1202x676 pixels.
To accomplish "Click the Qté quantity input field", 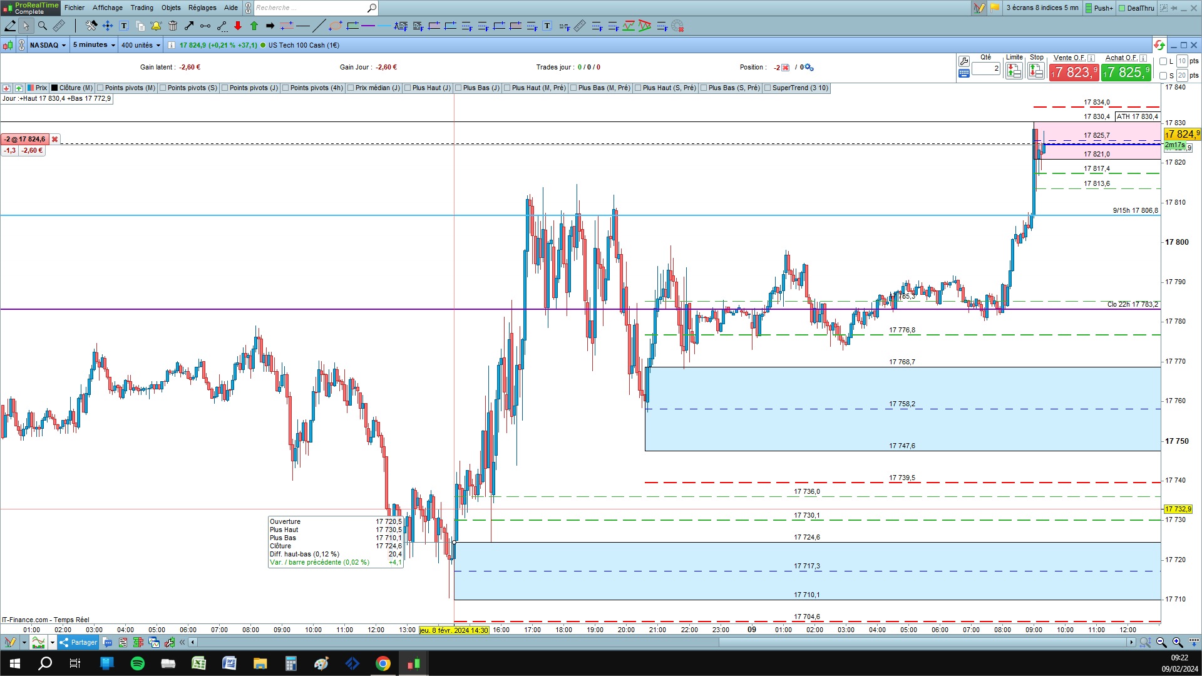I will (985, 69).
